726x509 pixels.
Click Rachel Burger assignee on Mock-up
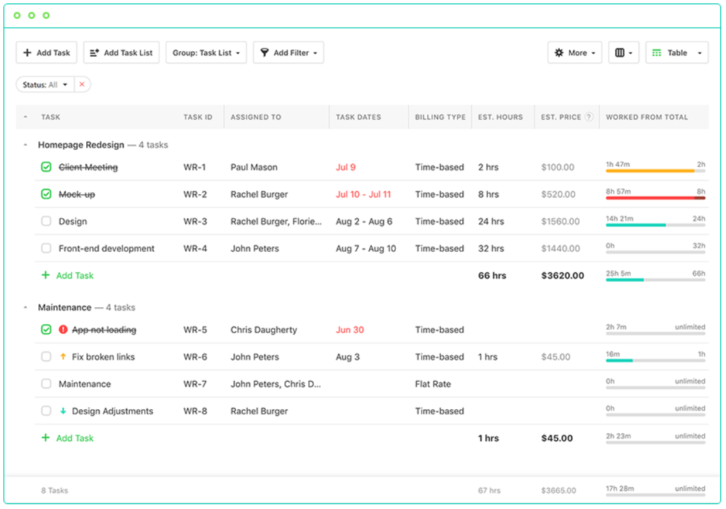point(259,194)
